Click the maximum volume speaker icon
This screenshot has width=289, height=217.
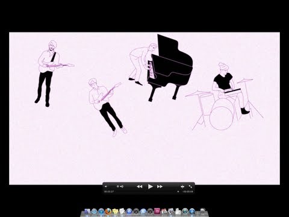pos(122,187)
